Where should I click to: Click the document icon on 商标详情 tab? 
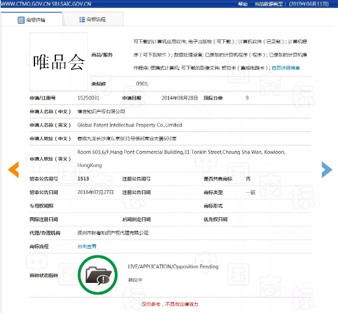point(21,20)
